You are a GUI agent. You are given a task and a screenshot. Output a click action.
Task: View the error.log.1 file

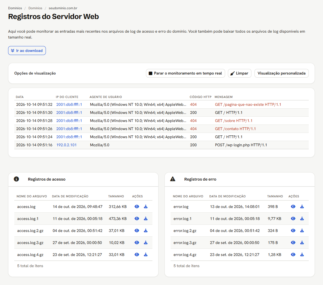(293, 218)
